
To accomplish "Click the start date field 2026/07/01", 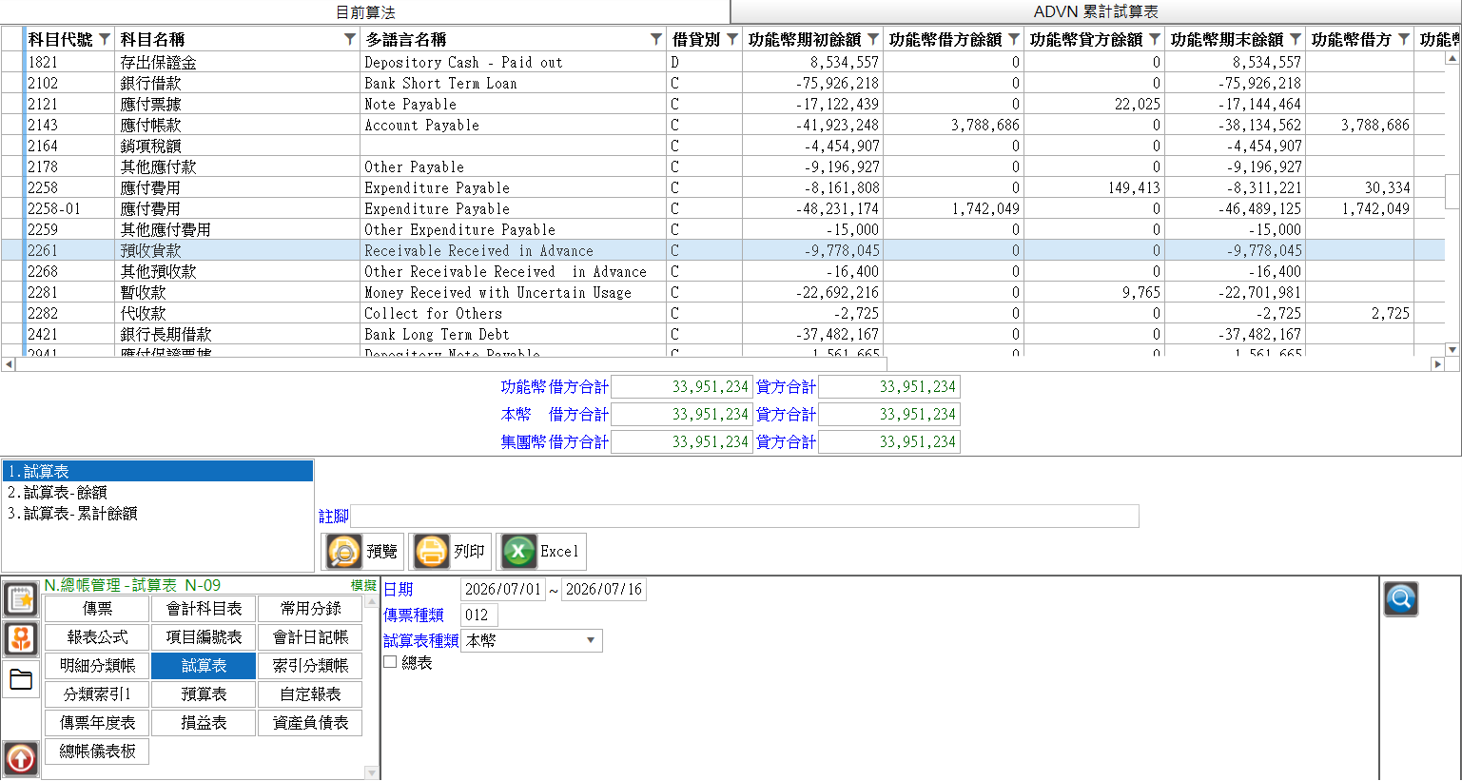I will click(x=503, y=589).
